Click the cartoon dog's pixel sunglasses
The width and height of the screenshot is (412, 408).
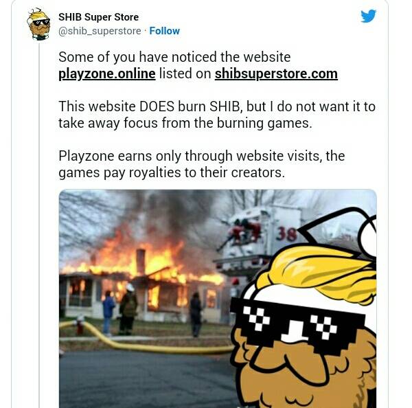coord(297,324)
